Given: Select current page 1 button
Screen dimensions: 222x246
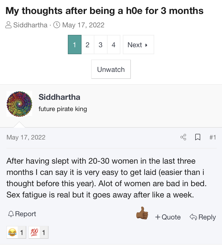Looking at the screenshot, I should point(75,45).
